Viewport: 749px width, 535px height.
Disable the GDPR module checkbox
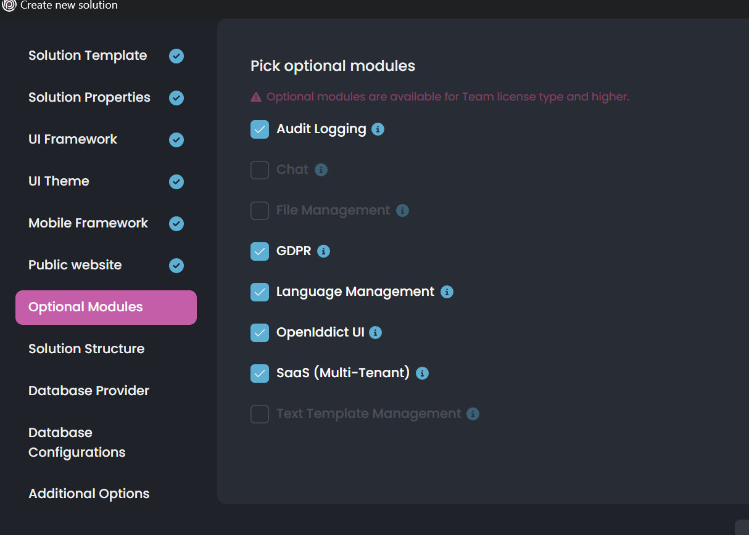(260, 251)
